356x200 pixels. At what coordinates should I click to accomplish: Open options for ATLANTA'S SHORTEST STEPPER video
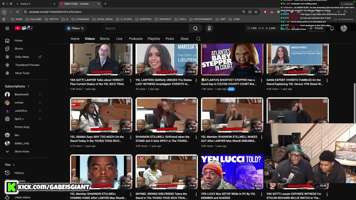coord(261,80)
